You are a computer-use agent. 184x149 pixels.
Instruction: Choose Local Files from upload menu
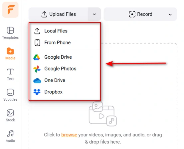click(x=65, y=31)
